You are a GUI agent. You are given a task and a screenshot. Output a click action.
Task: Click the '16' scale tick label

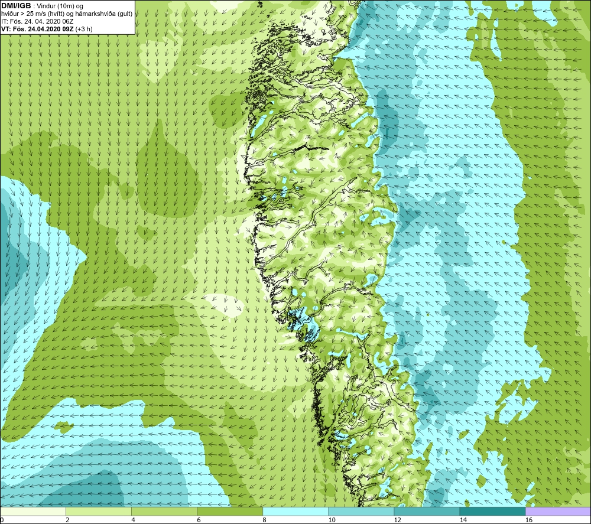point(529,520)
